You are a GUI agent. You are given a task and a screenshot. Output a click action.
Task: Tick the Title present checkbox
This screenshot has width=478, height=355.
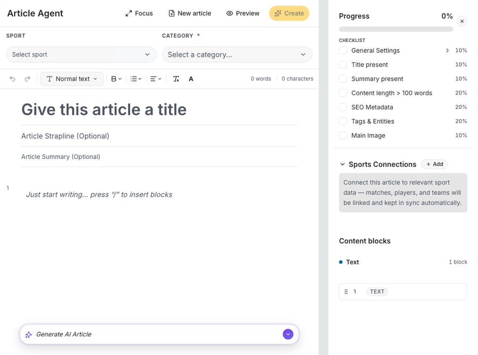pos(343,65)
